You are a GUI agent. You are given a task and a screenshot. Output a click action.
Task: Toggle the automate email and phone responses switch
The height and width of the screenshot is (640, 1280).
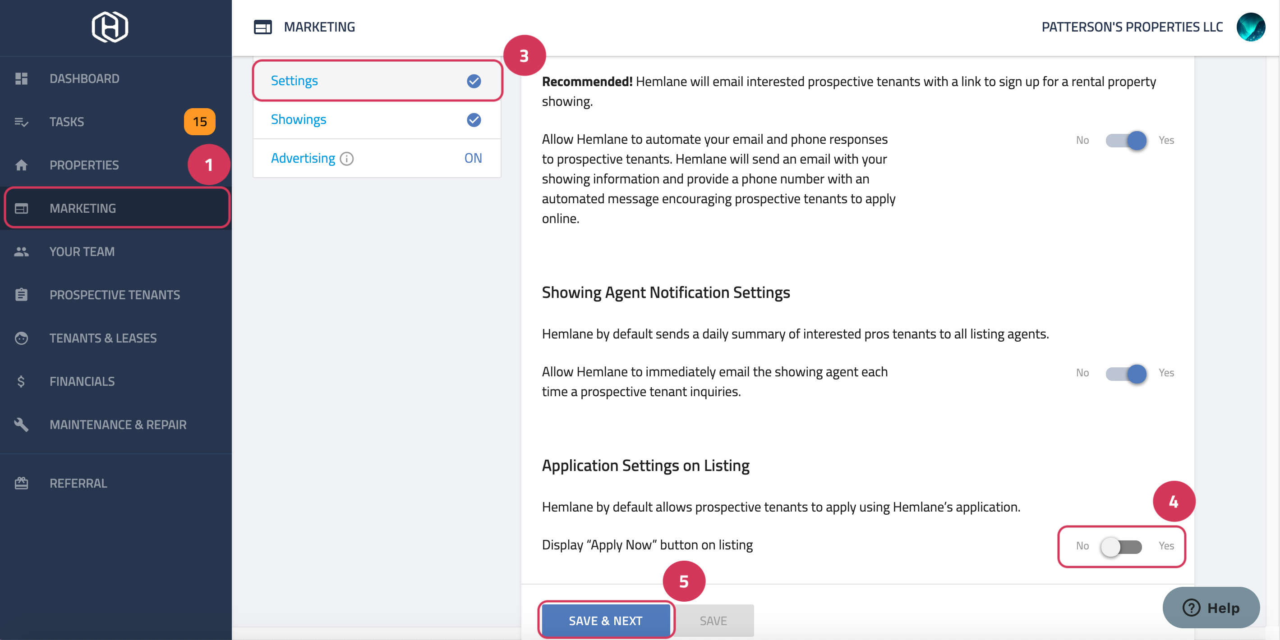pyautogui.click(x=1126, y=141)
